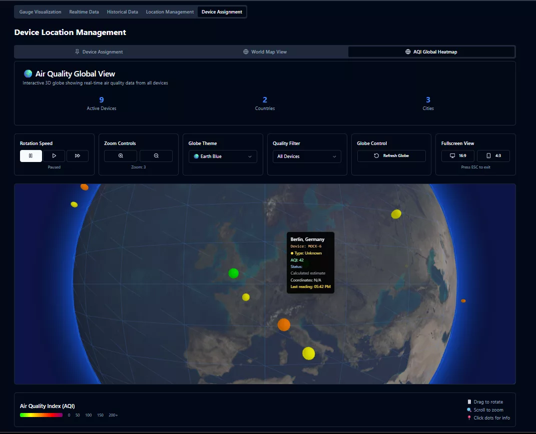Click the Earth emoji in Air Quality Global View header
This screenshot has width=536, height=434.
tap(28, 73)
